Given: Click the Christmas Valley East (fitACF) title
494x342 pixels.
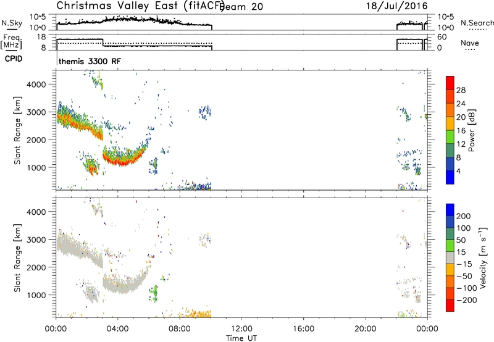Looking at the screenshot, I should click(x=141, y=6).
